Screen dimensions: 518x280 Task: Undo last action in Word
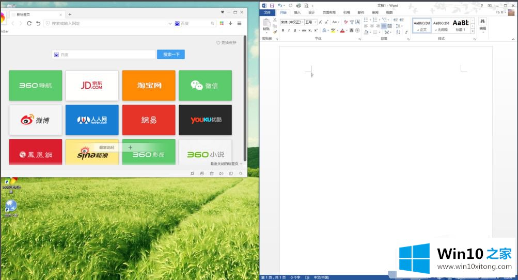280,6
